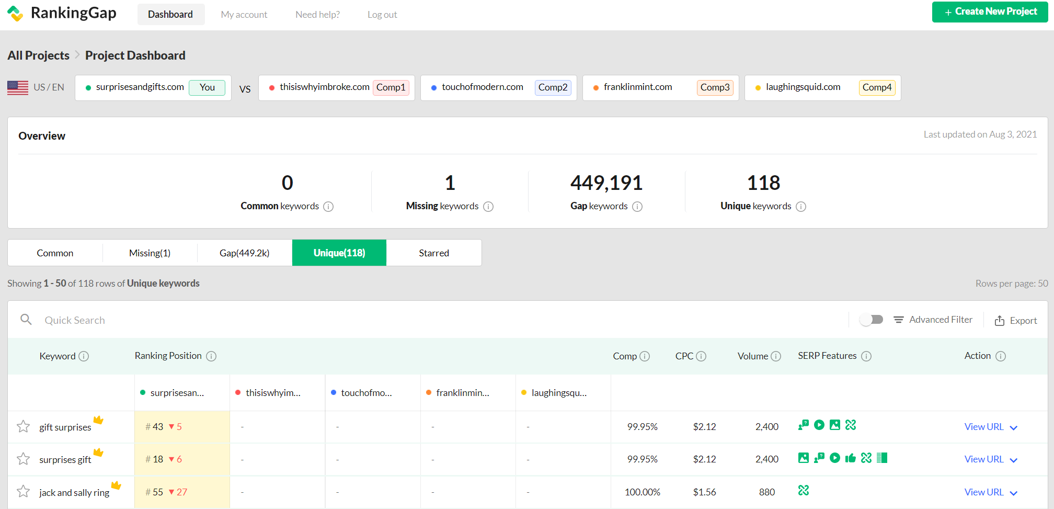Screen dimensions: 1054x509
Task: Click the barcode-style SERP icon in 'surprises gift' row
Action: point(882,458)
